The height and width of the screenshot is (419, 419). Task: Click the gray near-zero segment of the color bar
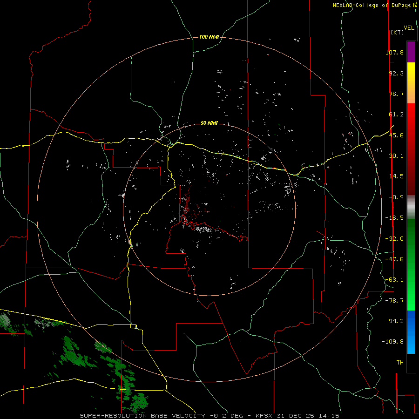click(x=411, y=207)
